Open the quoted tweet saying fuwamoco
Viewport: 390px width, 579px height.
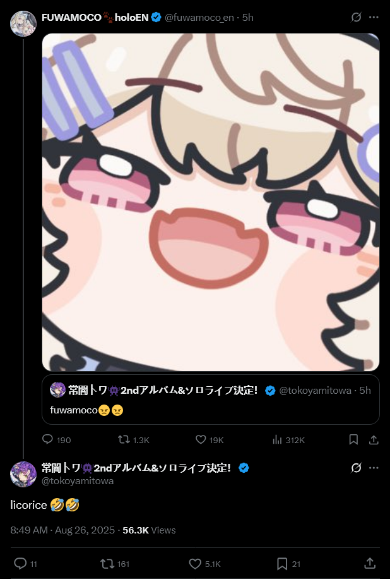(211, 399)
